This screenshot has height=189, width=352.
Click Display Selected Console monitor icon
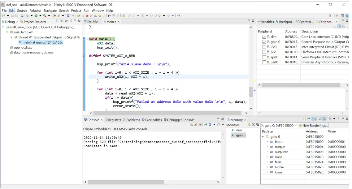210,124
